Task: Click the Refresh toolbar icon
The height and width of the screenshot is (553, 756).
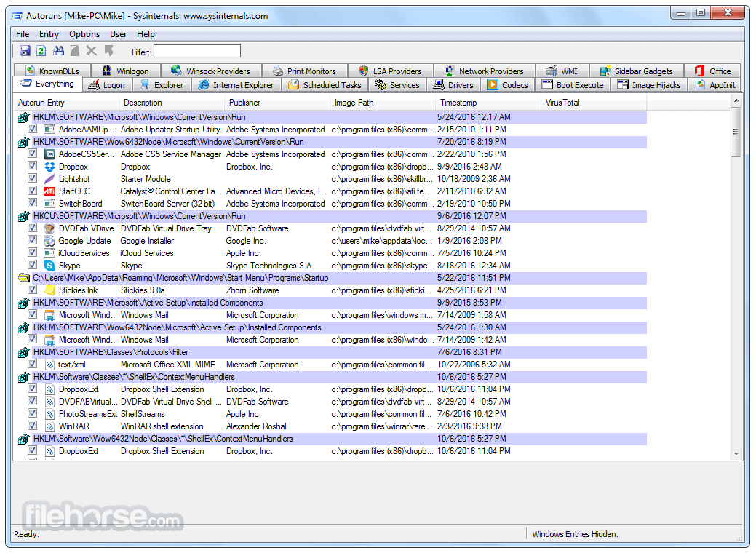Action: point(41,51)
